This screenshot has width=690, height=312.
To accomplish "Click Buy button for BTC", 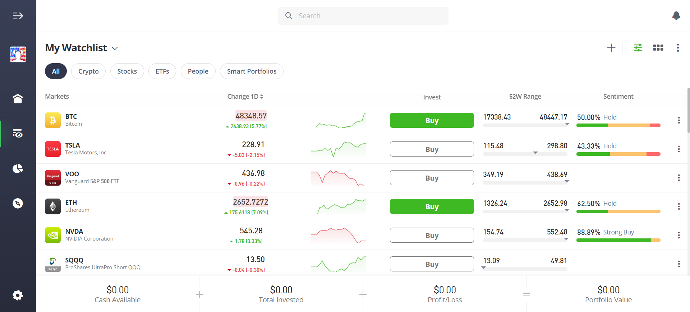I will 432,120.
